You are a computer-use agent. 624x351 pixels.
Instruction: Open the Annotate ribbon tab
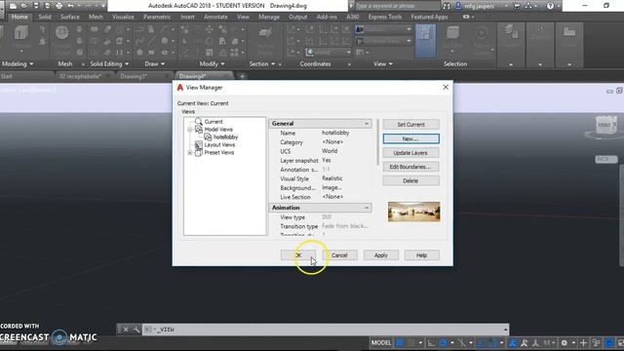(215, 17)
